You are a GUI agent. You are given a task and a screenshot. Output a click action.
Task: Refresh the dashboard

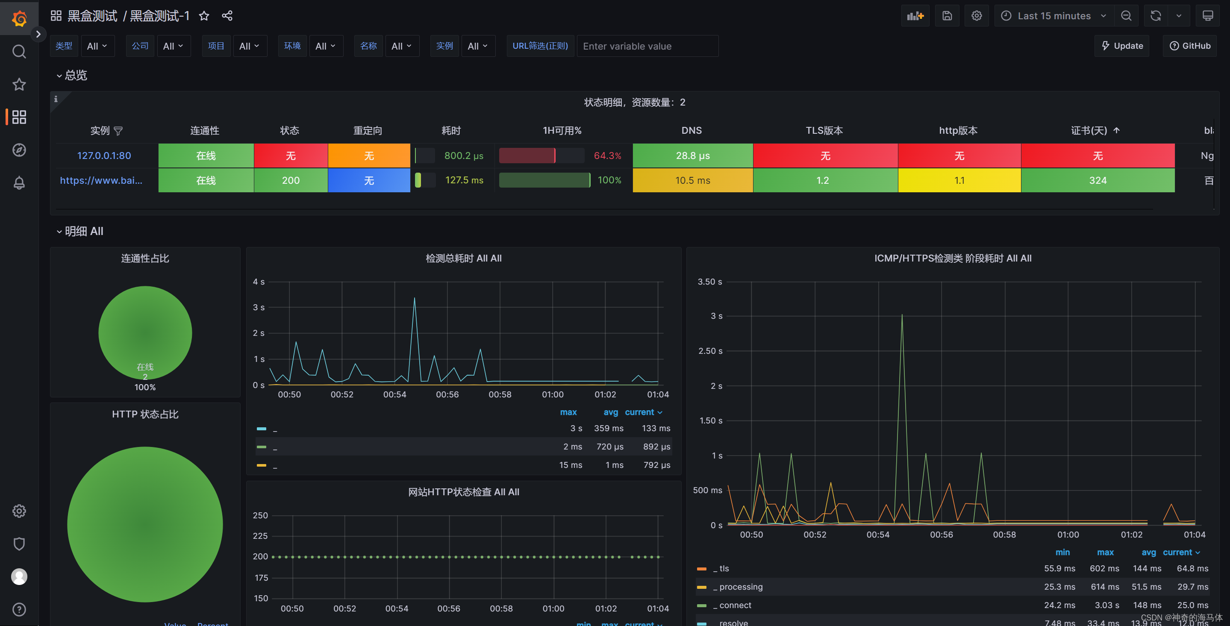[x=1156, y=16]
